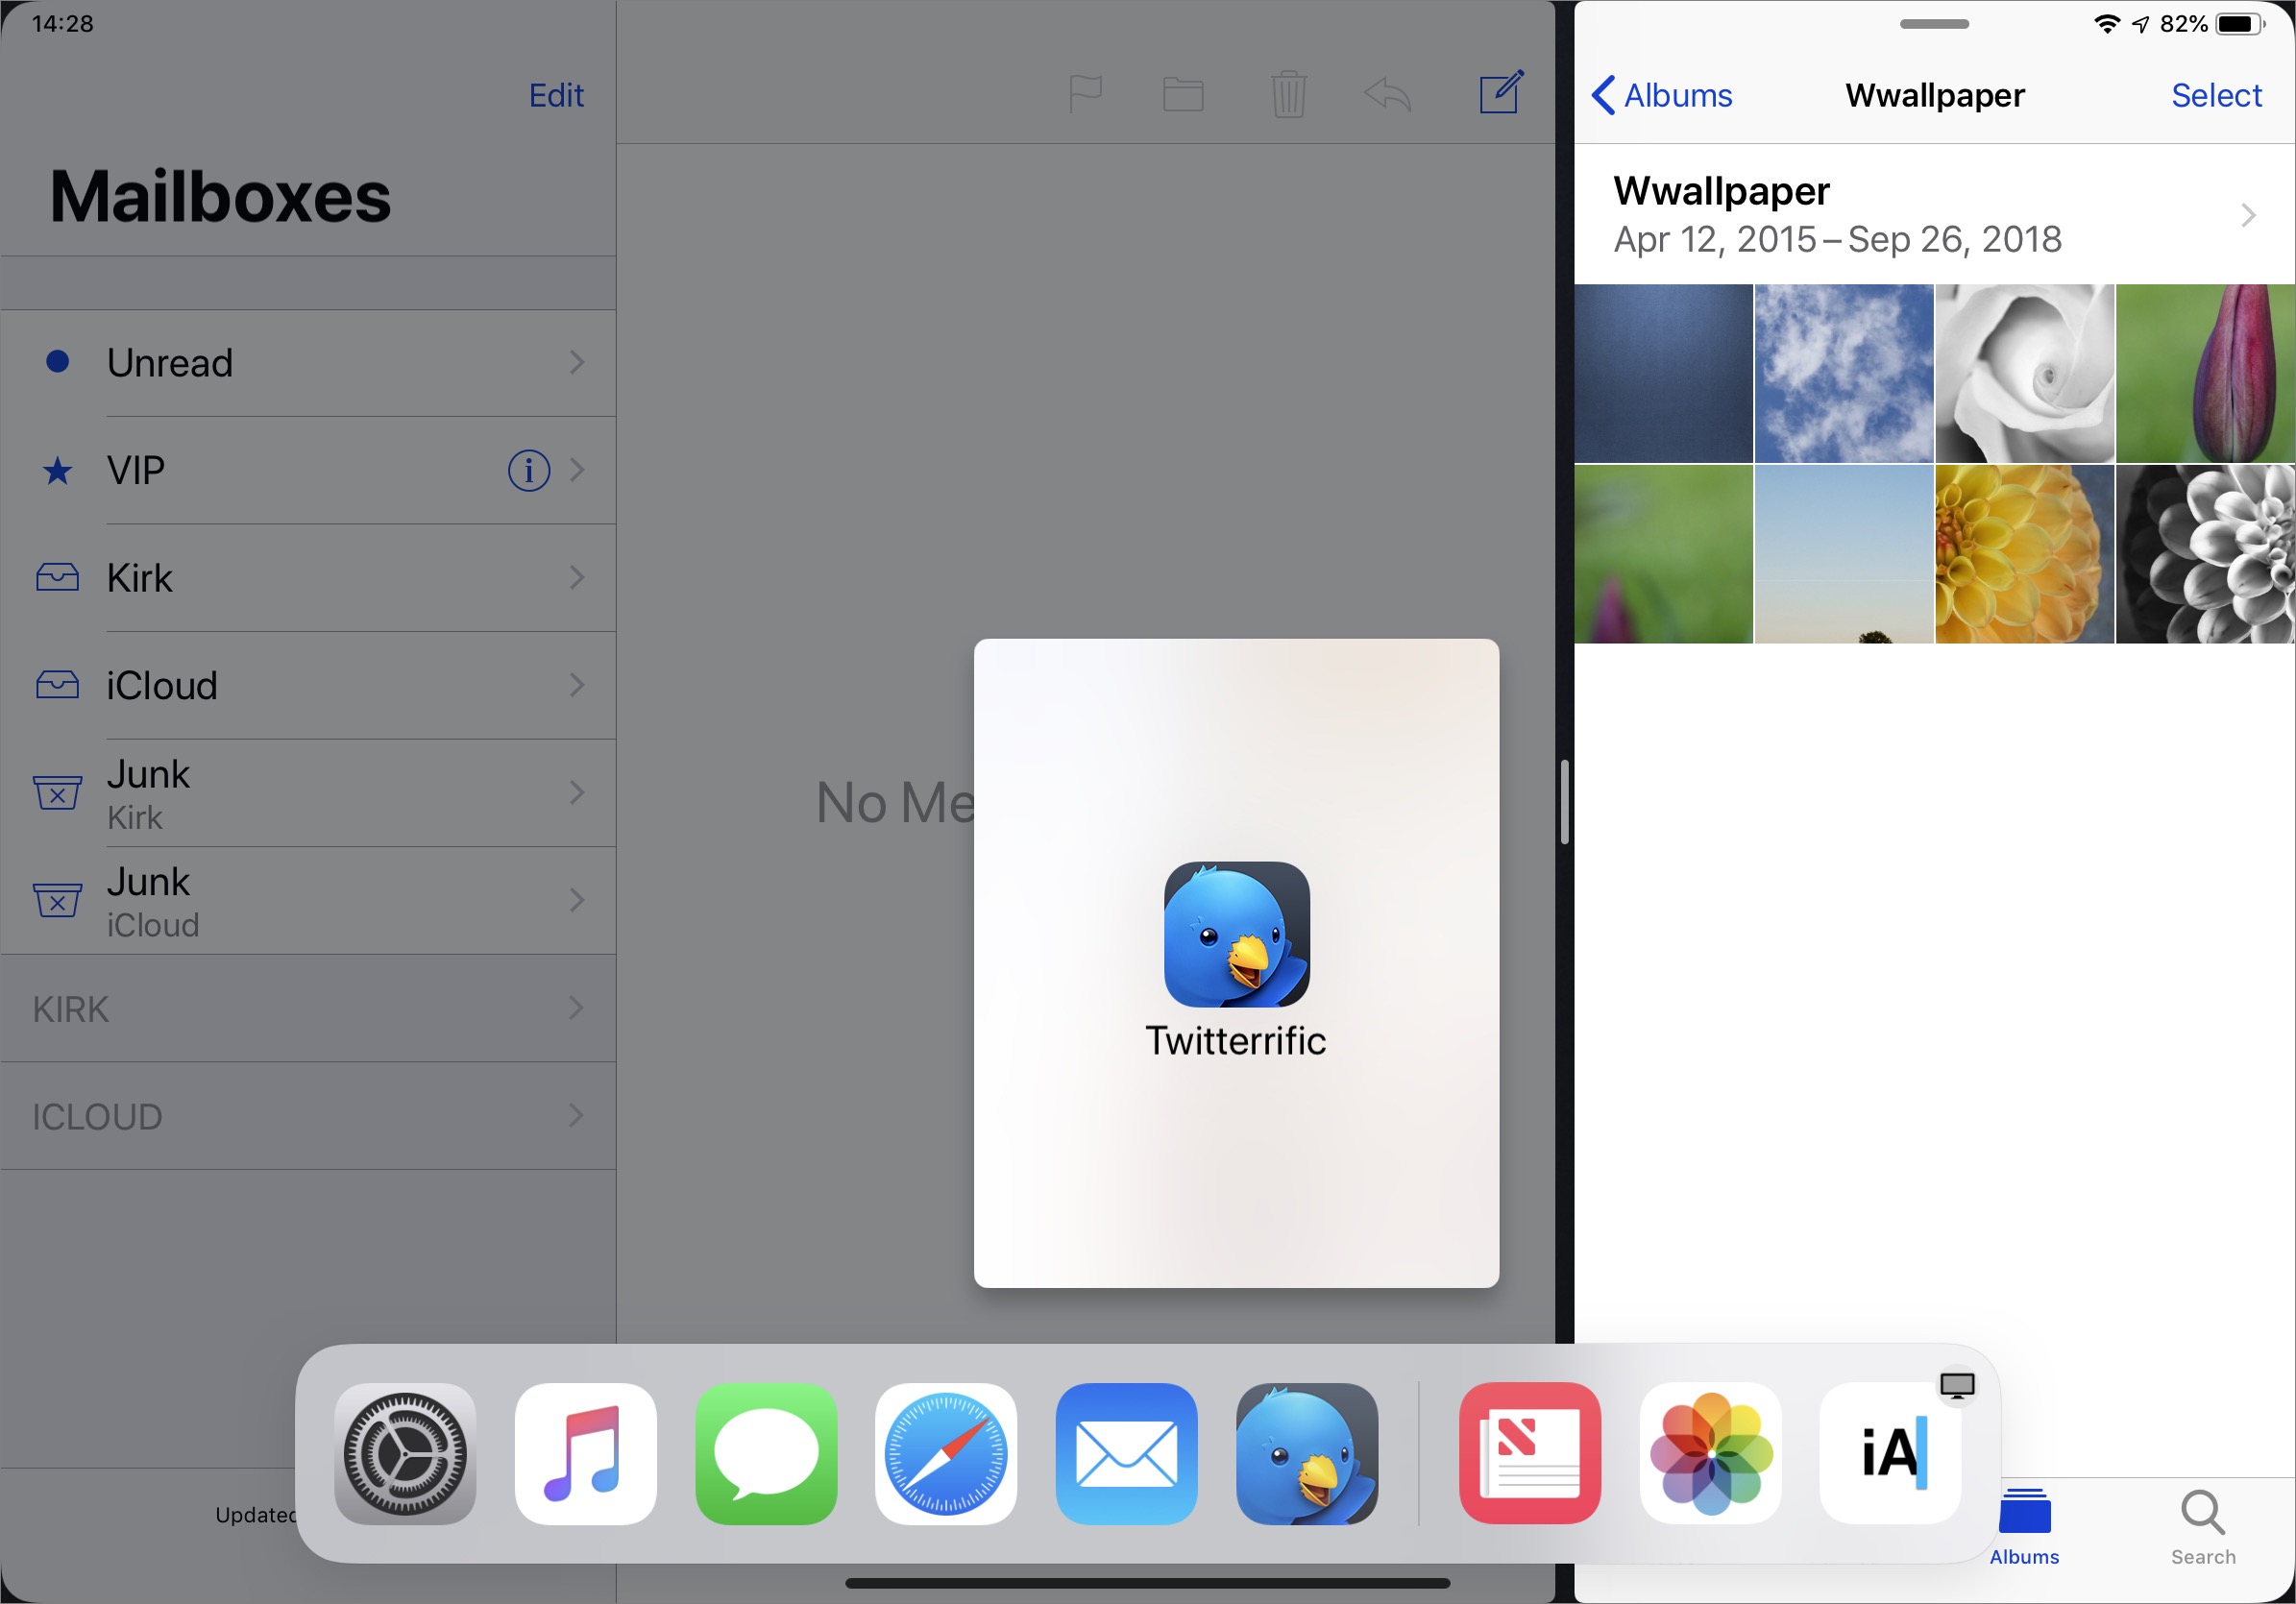Tap Edit in Mailboxes

(x=556, y=95)
